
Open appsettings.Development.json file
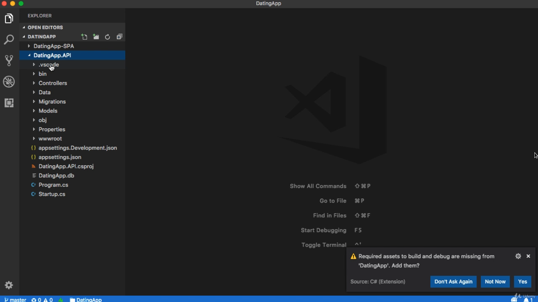(x=73, y=148)
